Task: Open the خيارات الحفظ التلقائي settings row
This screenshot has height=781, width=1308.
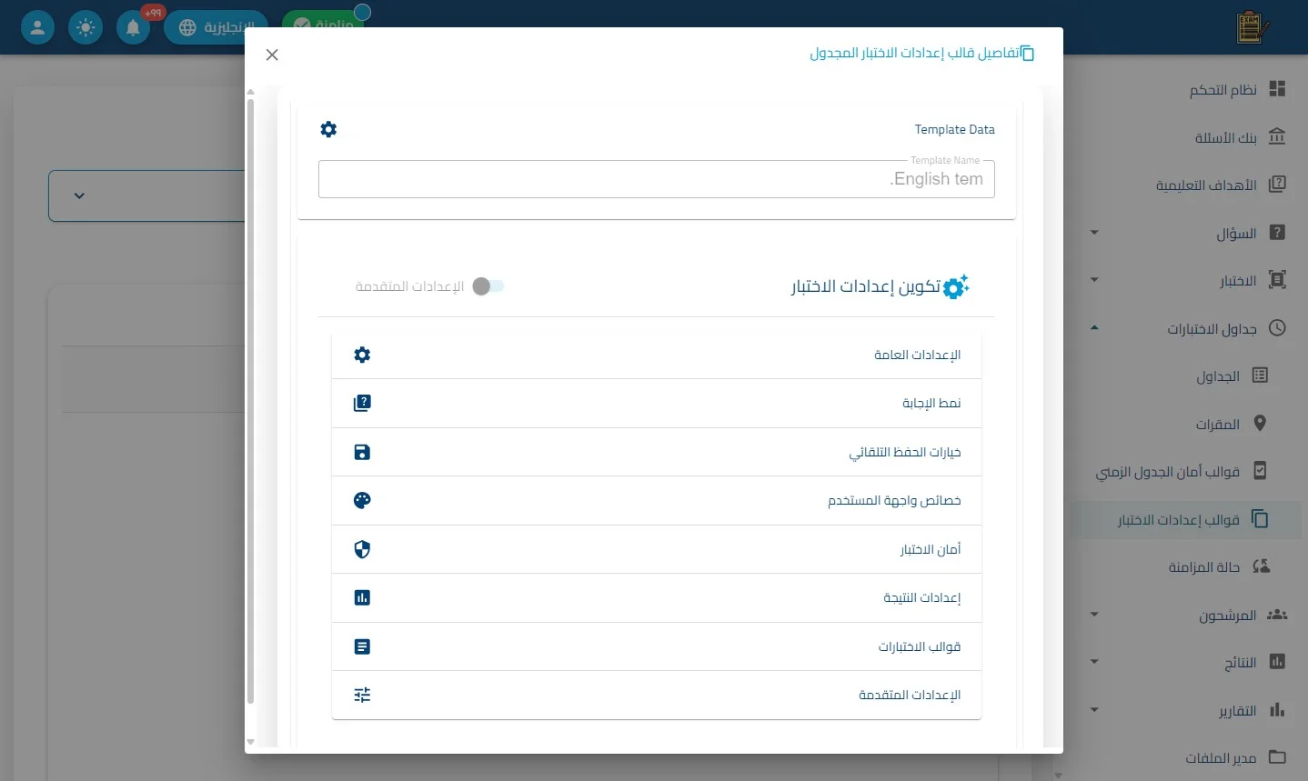Action: coord(657,452)
